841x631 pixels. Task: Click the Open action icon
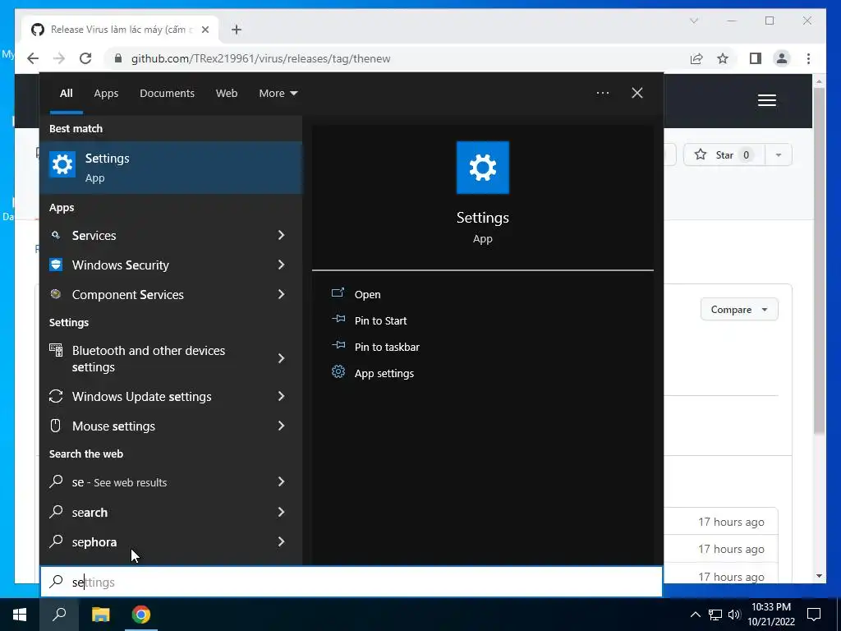(338, 293)
